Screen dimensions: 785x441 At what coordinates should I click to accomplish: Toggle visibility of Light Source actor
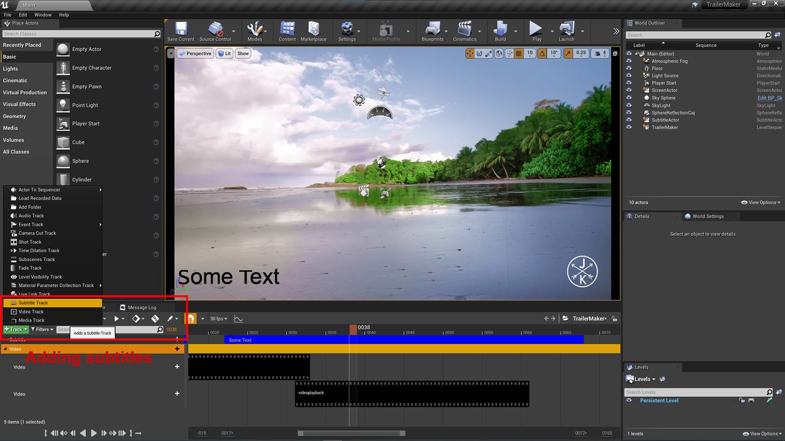[x=629, y=76]
